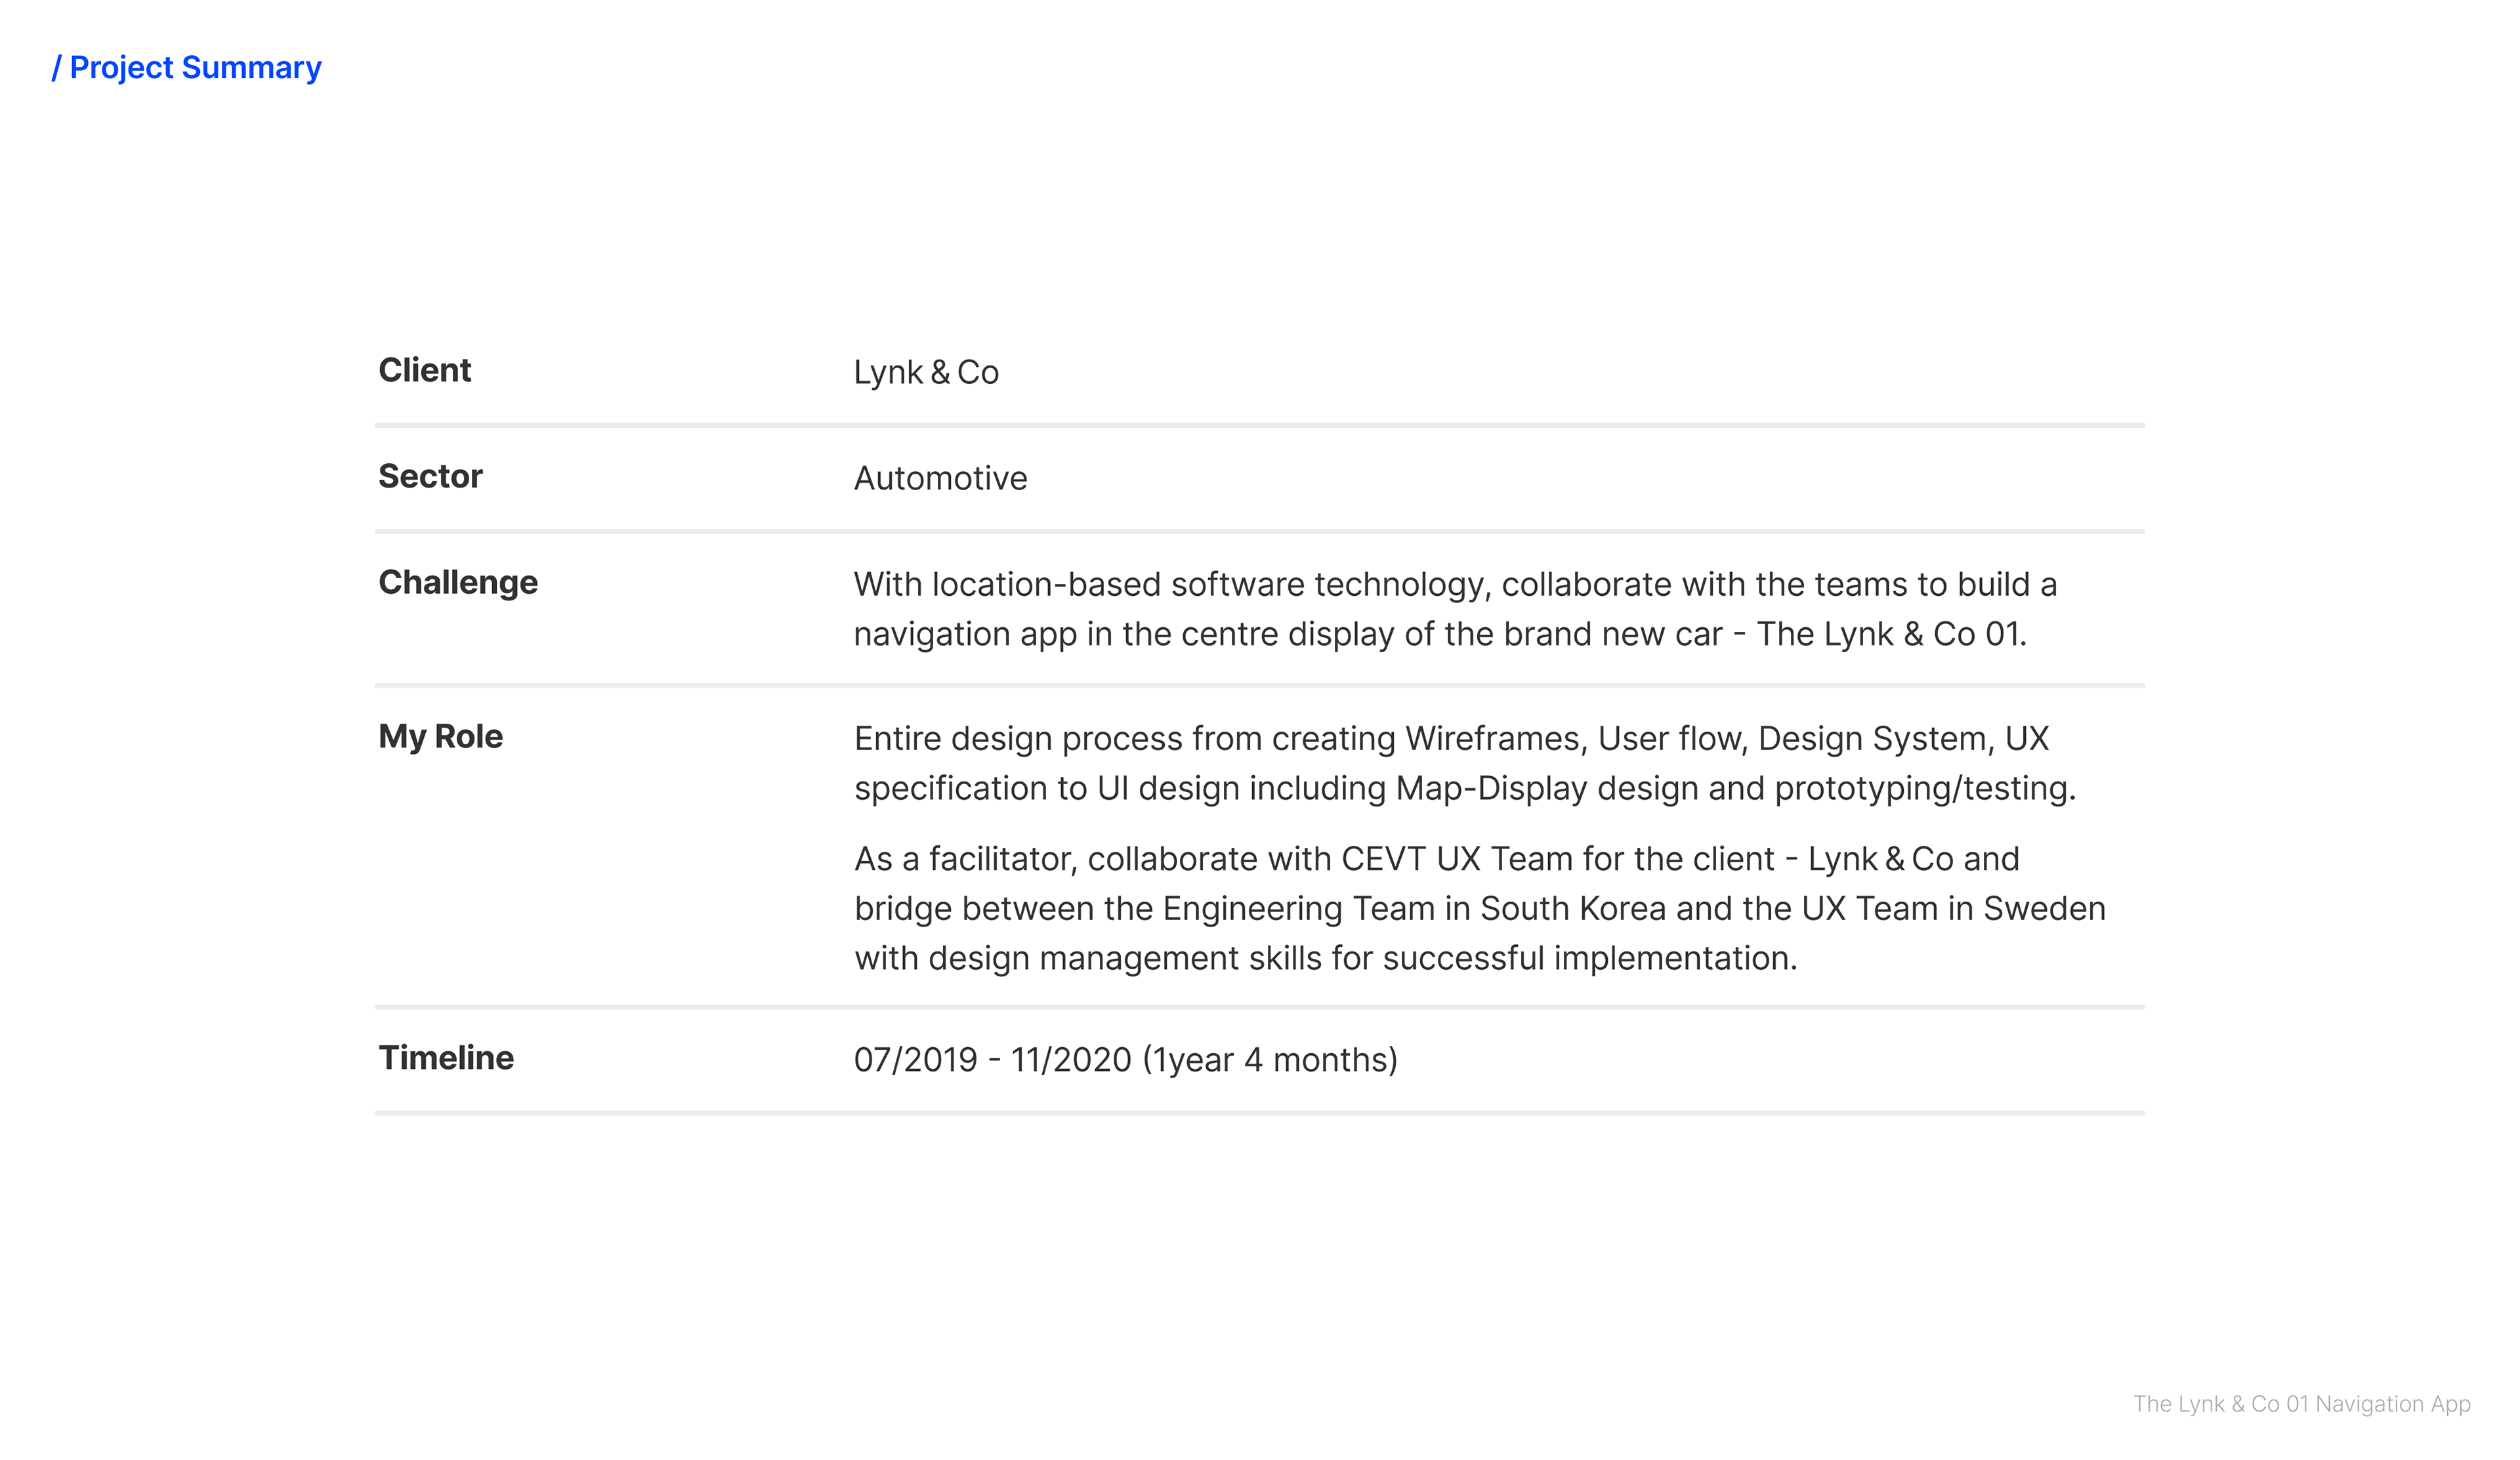Select the 'My Role' row label
This screenshot has height=1460, width=2520.
point(441,737)
